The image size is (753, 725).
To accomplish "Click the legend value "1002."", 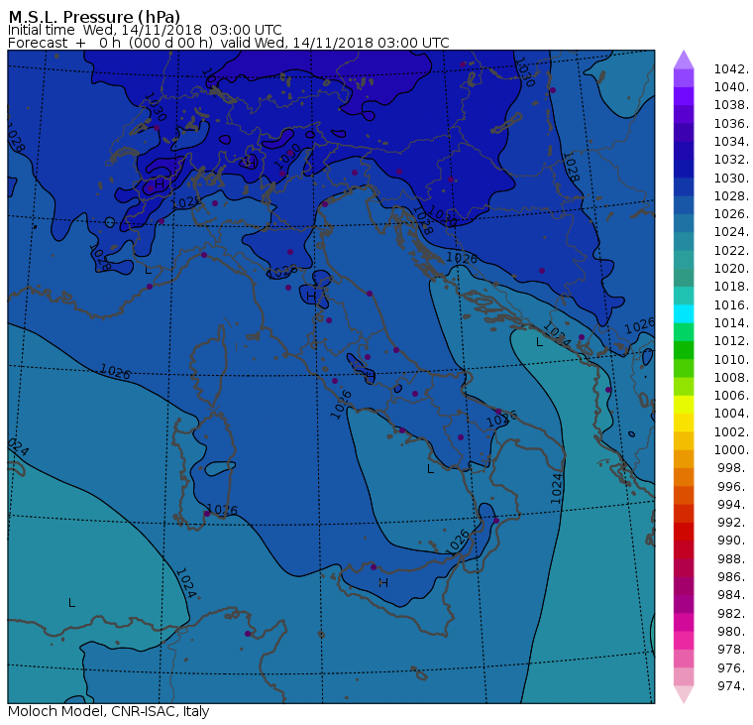I will [731, 432].
